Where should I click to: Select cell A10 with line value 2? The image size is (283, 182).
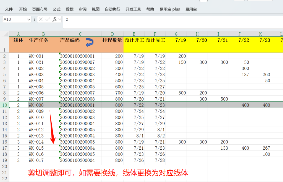[x=19, y=105]
